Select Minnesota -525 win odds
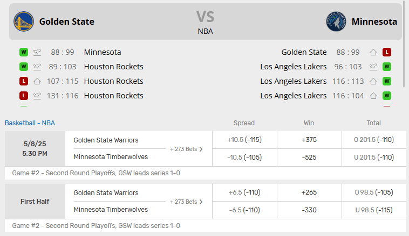The height and width of the screenshot is (236, 409). 309,158
